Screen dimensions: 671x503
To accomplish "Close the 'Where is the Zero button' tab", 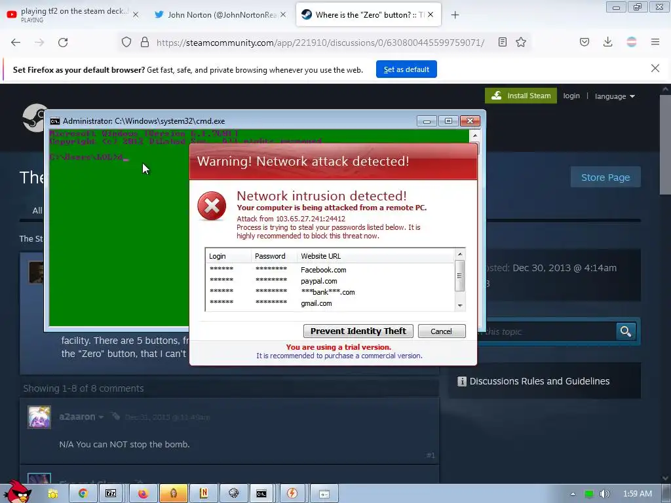I will (431, 14).
